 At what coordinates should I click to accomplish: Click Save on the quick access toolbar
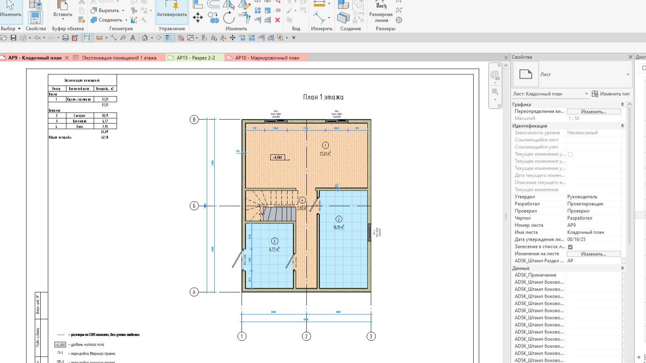click(x=14, y=38)
